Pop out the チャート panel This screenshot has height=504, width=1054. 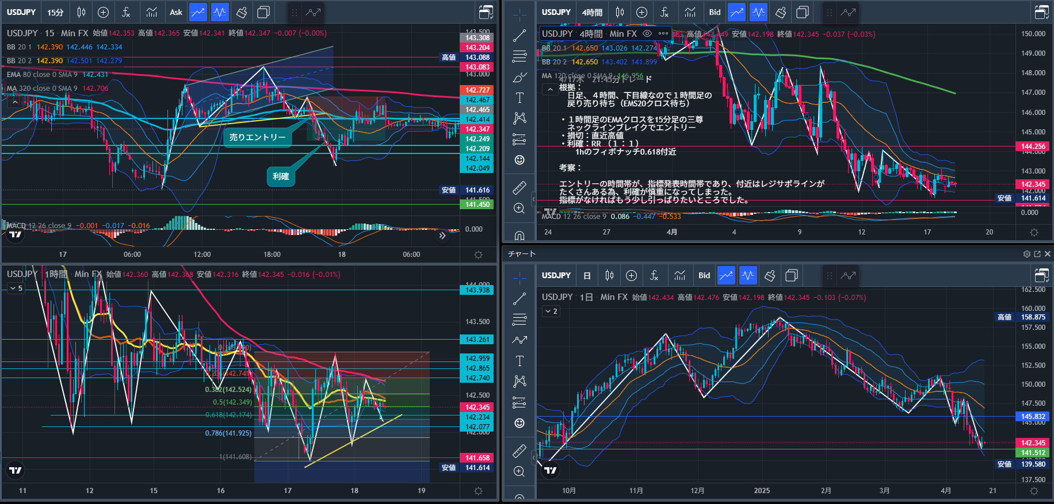click(1037, 254)
